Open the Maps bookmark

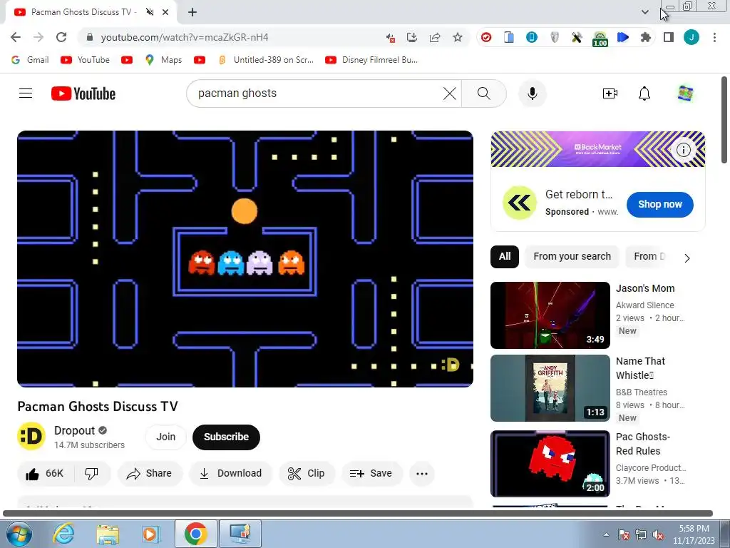coord(163,60)
